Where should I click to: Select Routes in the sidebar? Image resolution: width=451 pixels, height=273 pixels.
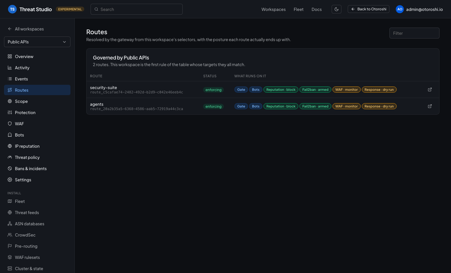(x=37, y=90)
